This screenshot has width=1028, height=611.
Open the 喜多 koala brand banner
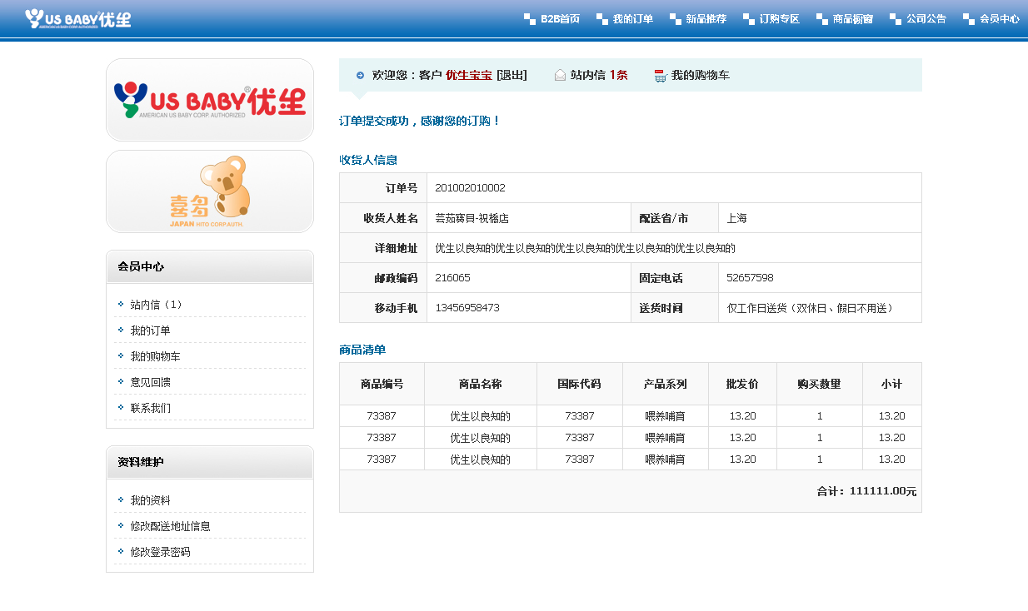(x=210, y=191)
